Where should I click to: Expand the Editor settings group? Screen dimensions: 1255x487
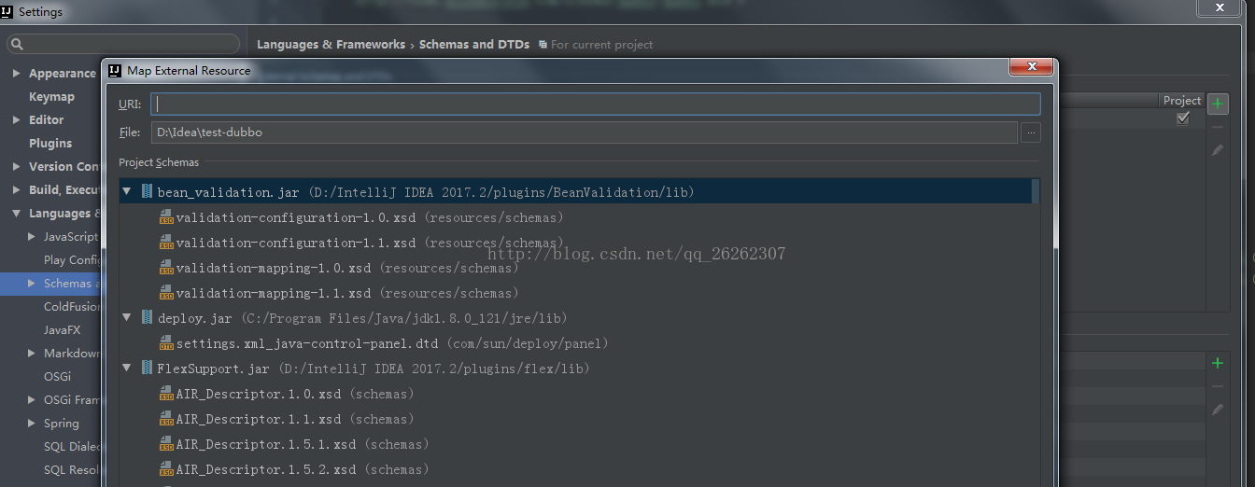[16, 119]
